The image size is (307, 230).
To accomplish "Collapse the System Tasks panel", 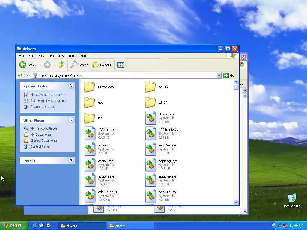I will tap(71, 86).
